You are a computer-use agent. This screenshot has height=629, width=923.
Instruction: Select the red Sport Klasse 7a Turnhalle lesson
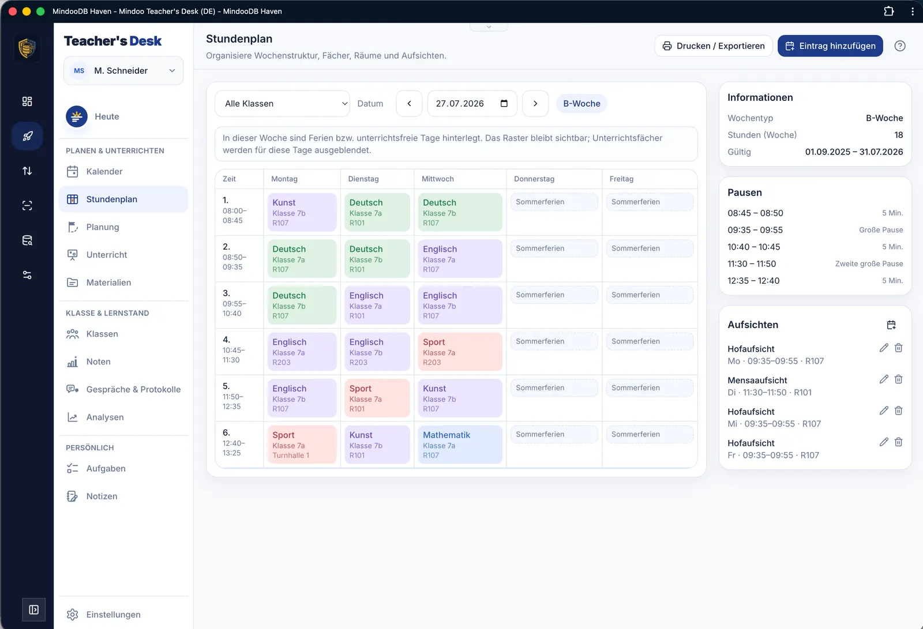point(302,445)
